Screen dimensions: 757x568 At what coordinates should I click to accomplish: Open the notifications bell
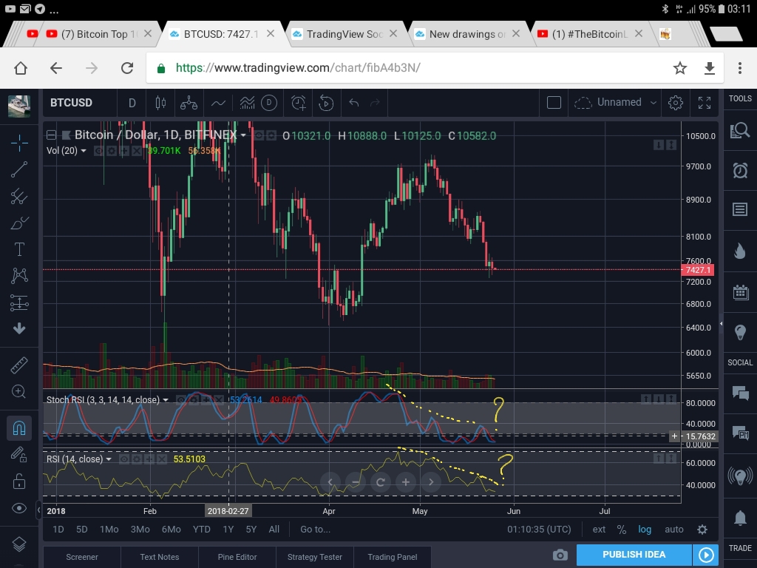[740, 517]
